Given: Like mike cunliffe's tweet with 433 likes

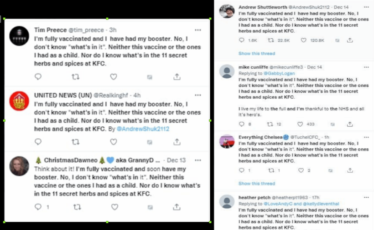Looking at the screenshot, I should coord(300,124).
